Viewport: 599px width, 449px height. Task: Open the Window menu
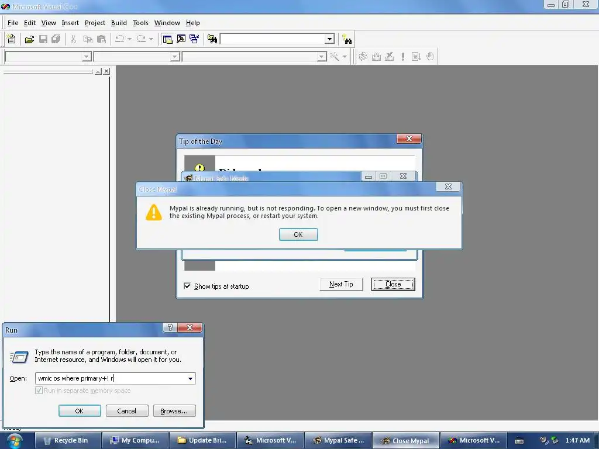tap(167, 23)
